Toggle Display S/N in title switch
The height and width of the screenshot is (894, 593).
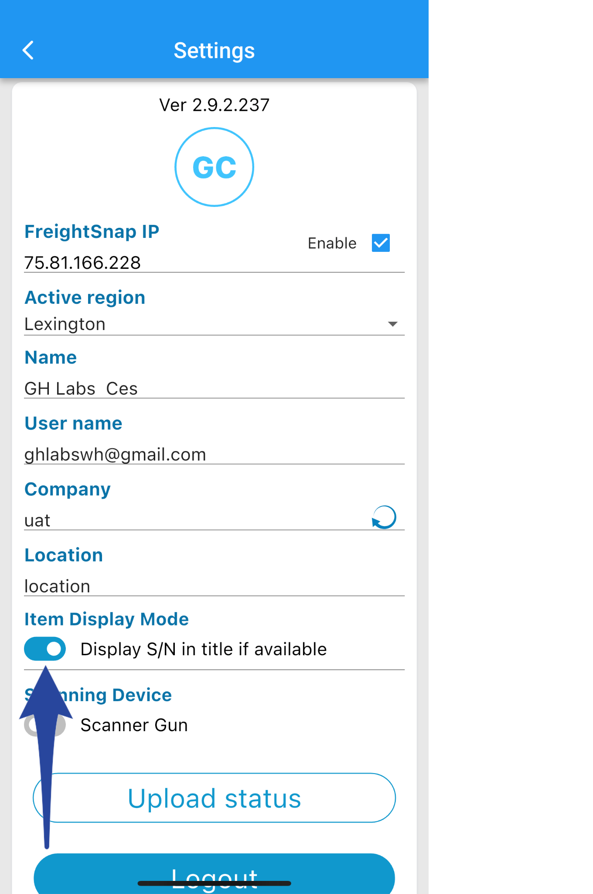(x=45, y=649)
